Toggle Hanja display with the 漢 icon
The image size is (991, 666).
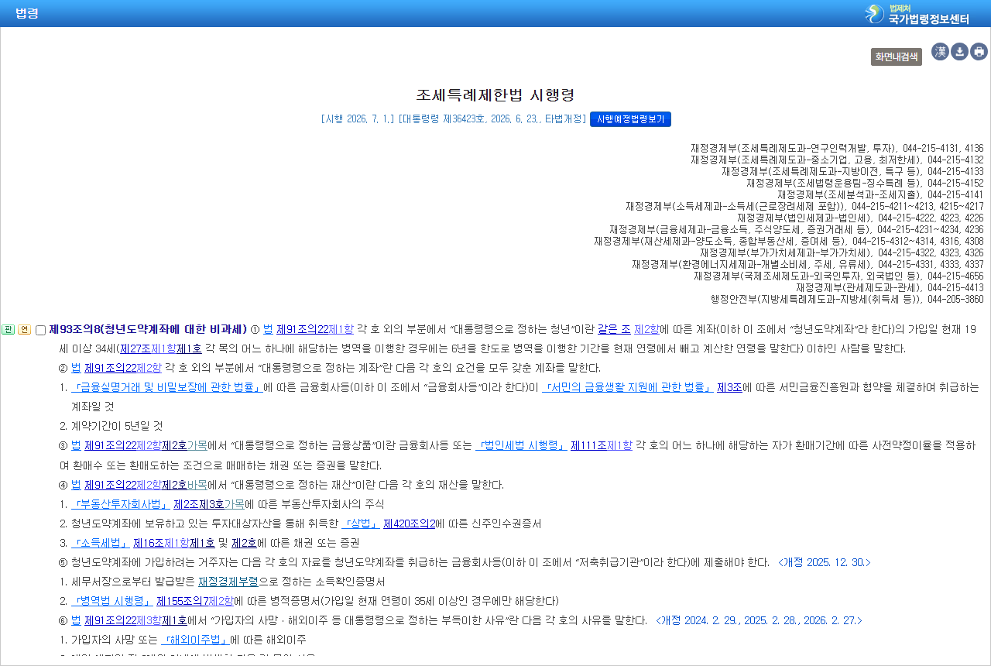(940, 52)
